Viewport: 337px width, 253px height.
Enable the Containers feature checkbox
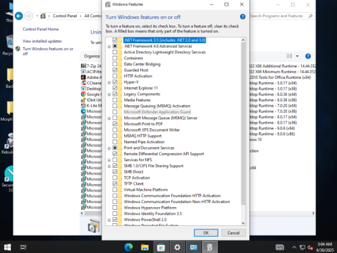click(115, 58)
